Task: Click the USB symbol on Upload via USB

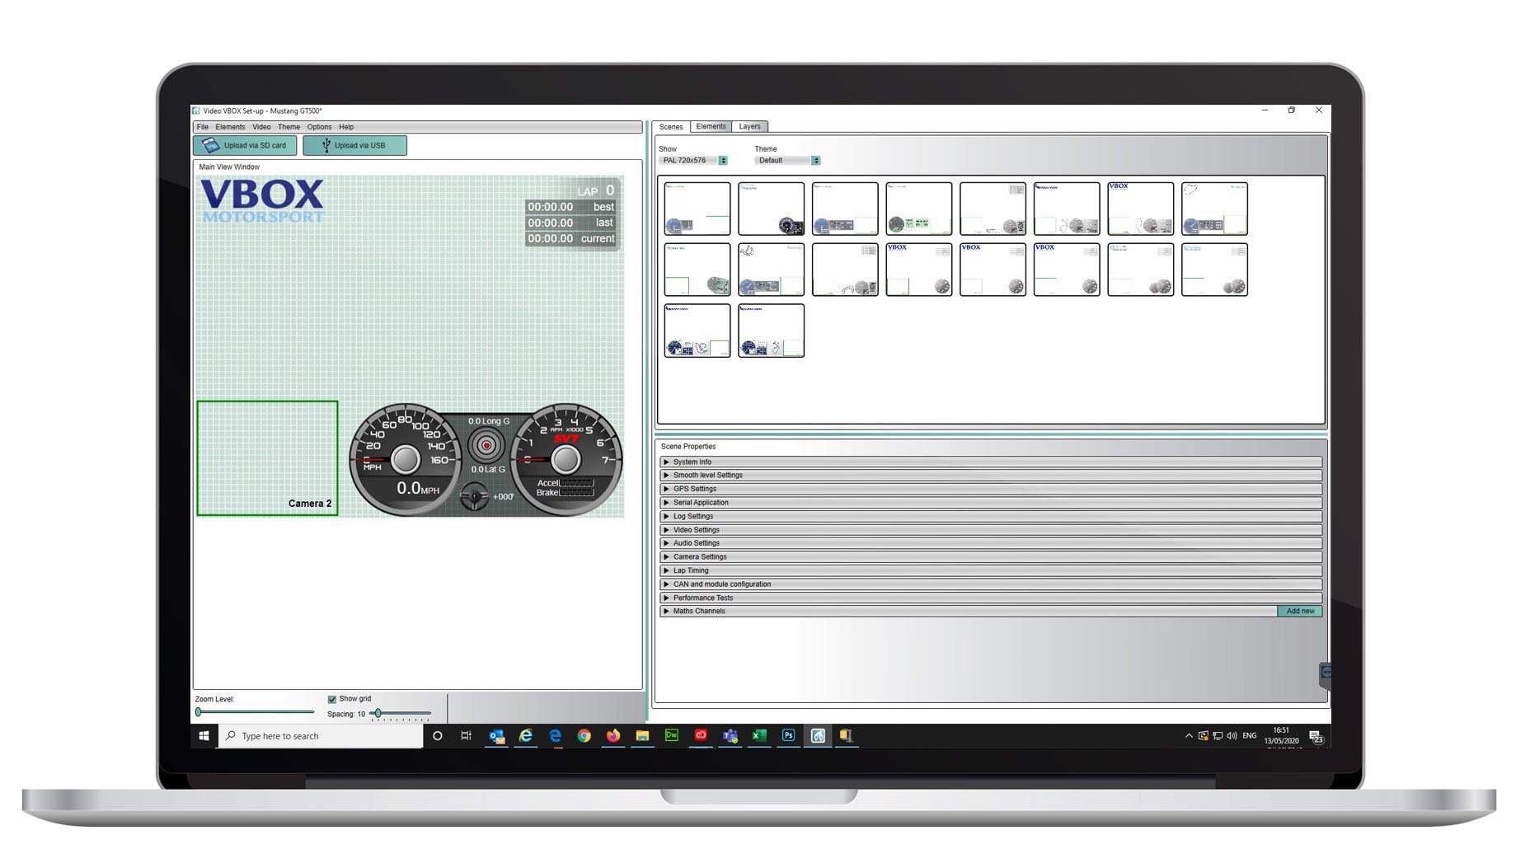Action: pos(325,145)
